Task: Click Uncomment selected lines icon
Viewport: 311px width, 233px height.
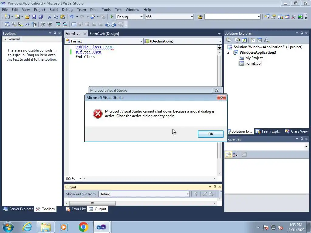Action: coord(65,24)
